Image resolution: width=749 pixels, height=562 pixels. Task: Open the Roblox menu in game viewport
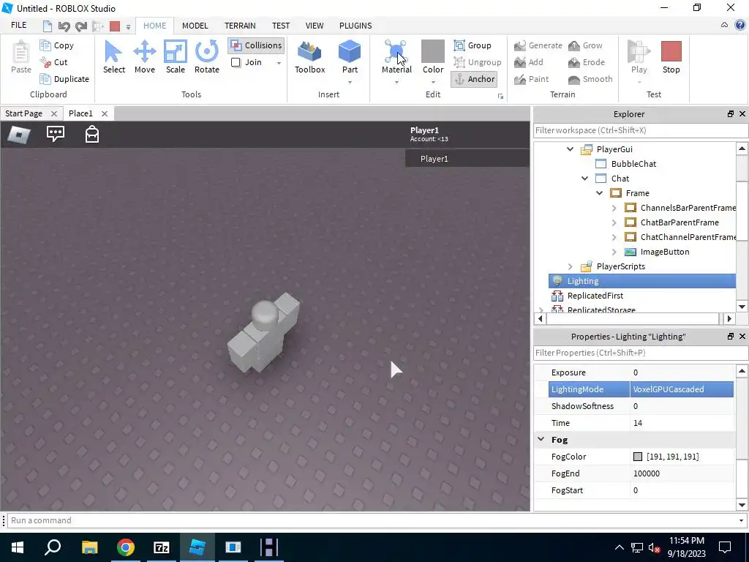[x=19, y=135]
